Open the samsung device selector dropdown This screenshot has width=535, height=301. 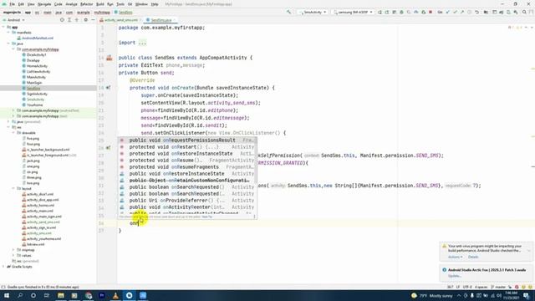click(x=353, y=12)
